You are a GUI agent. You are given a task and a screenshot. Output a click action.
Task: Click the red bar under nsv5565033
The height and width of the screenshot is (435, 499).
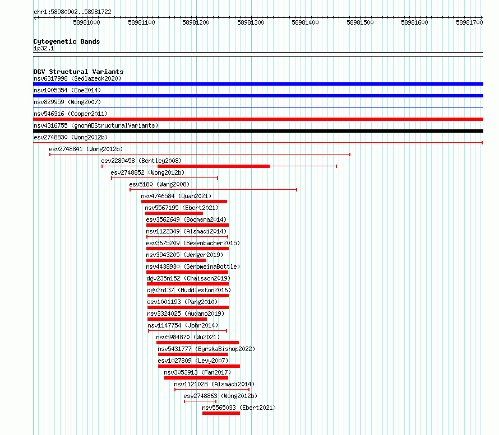click(221, 413)
